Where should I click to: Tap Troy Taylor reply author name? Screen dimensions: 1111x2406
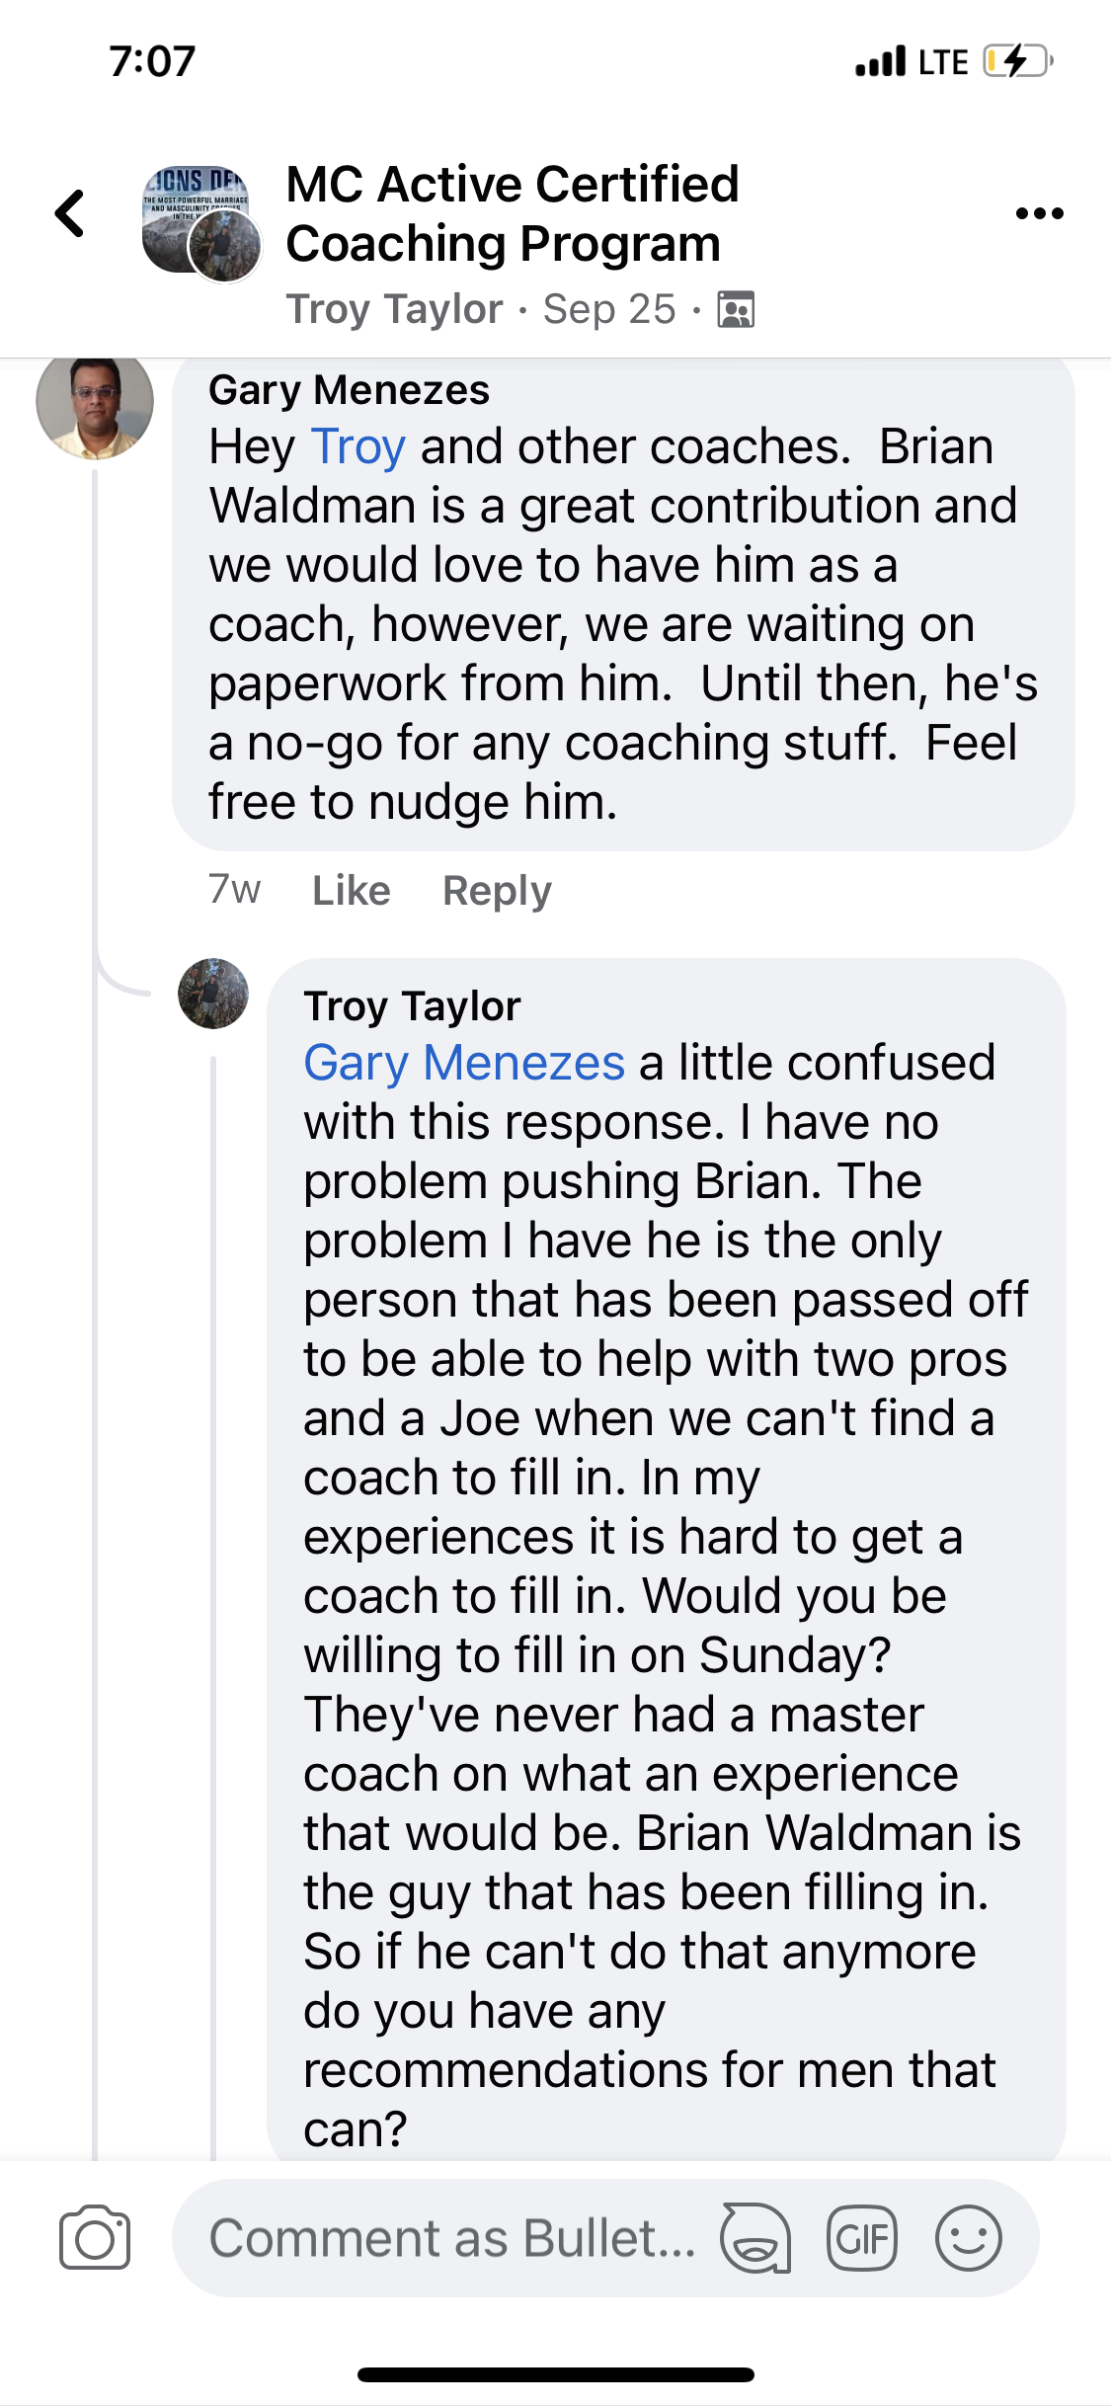[x=412, y=1006]
